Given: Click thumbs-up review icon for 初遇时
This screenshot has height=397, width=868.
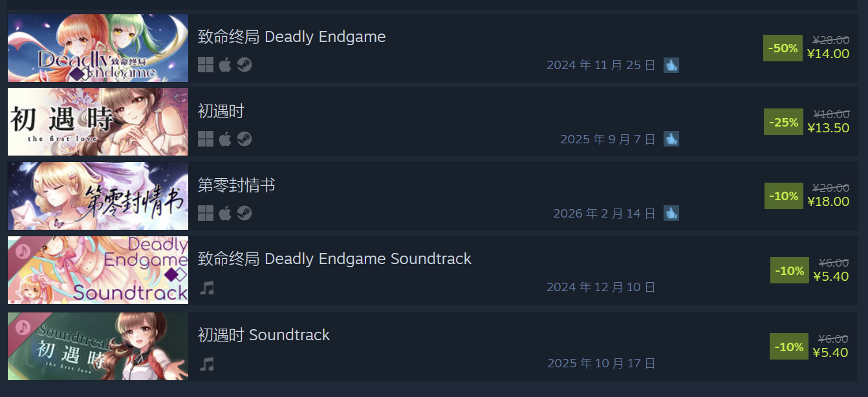Looking at the screenshot, I should coord(671,139).
